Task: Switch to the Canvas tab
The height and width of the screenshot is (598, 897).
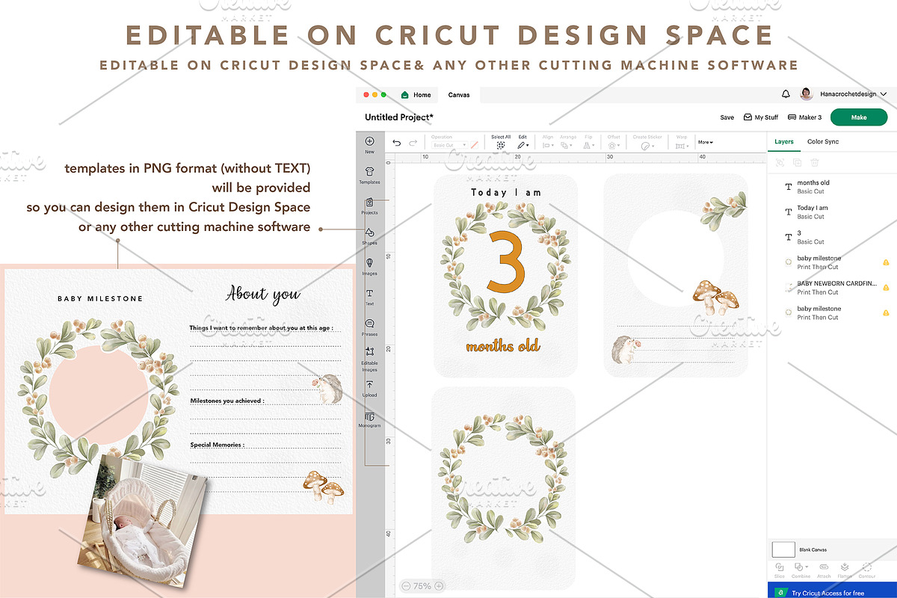Action: (459, 95)
